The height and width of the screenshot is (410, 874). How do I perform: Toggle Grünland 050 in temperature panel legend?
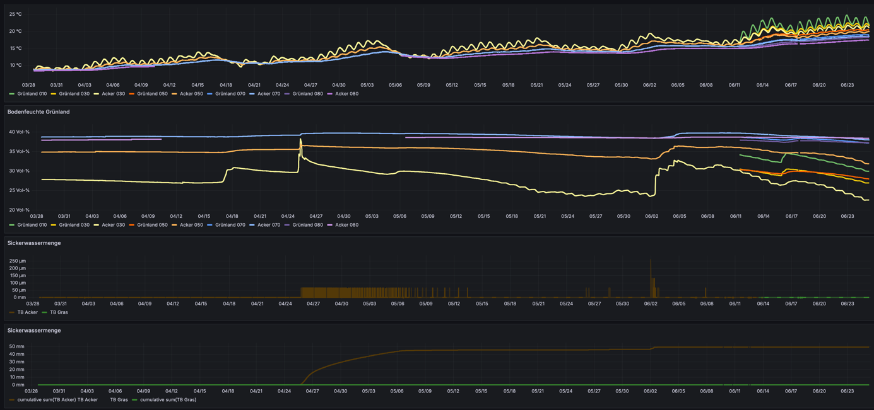152,94
